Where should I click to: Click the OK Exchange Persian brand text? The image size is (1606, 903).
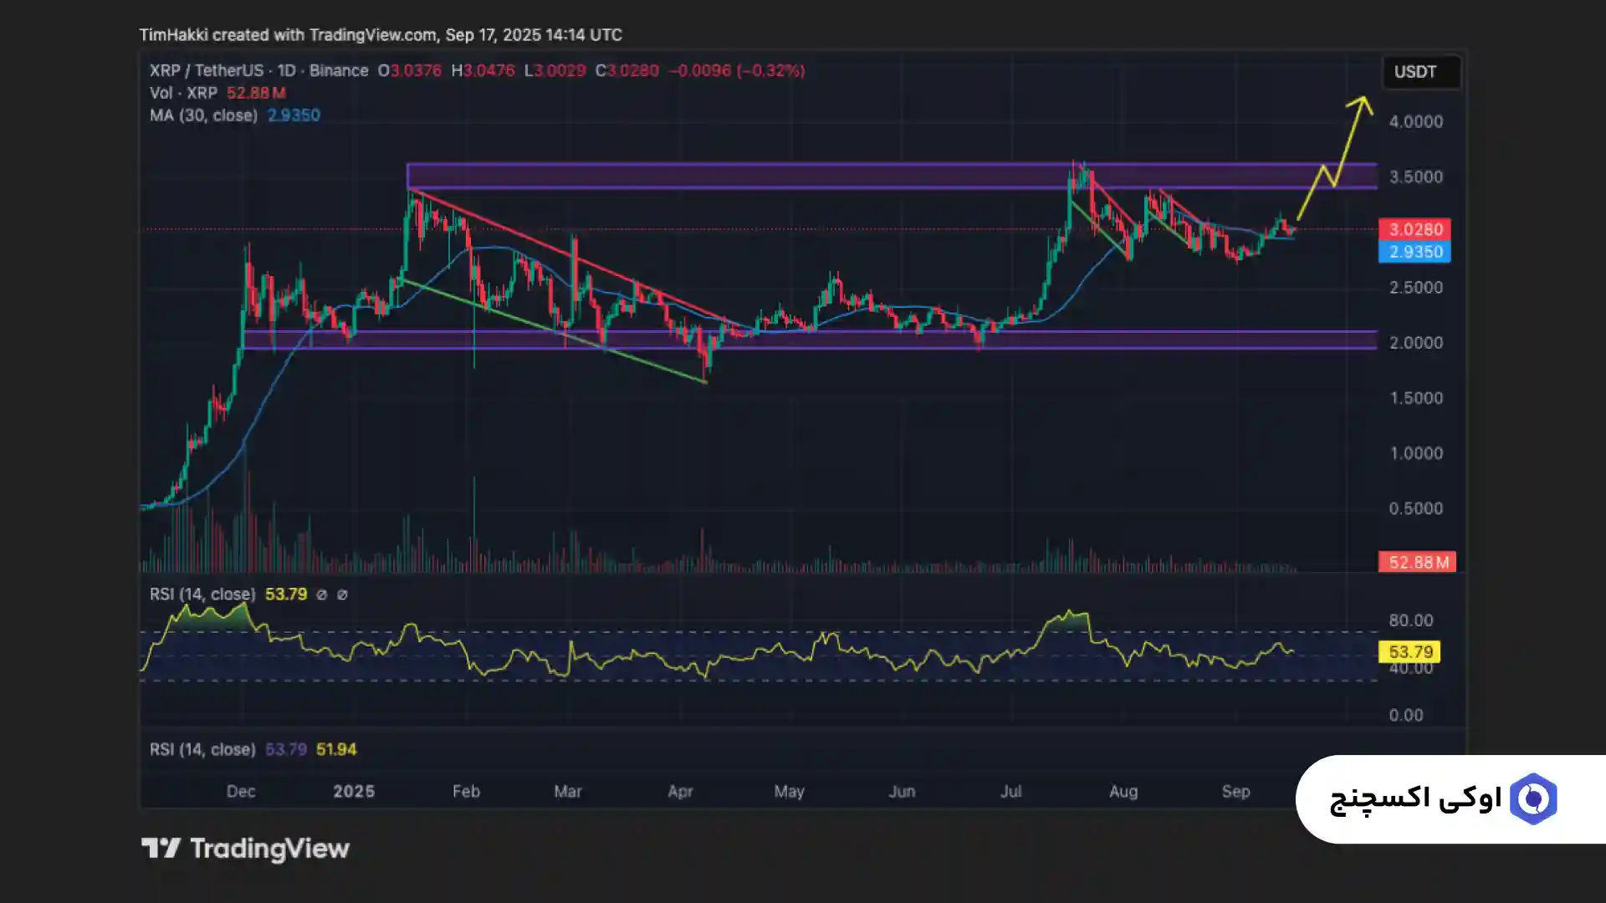click(1415, 799)
